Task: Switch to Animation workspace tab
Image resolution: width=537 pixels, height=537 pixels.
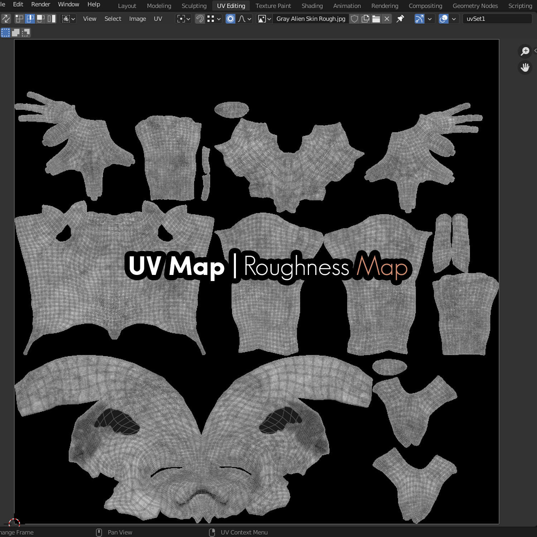Action: [347, 6]
